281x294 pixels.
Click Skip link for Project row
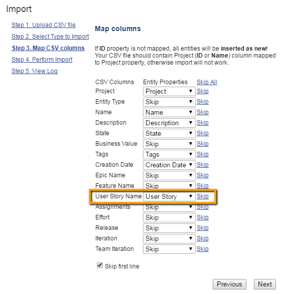[x=203, y=91]
